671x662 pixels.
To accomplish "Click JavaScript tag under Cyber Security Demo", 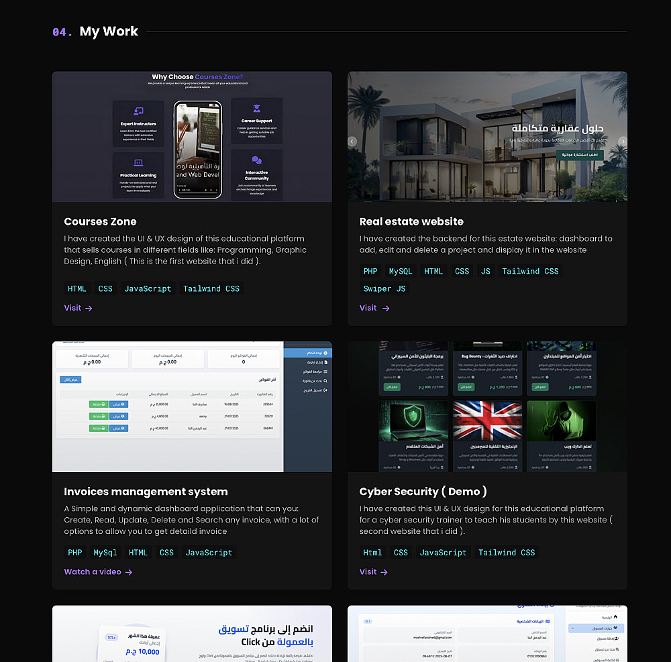I will (x=443, y=553).
